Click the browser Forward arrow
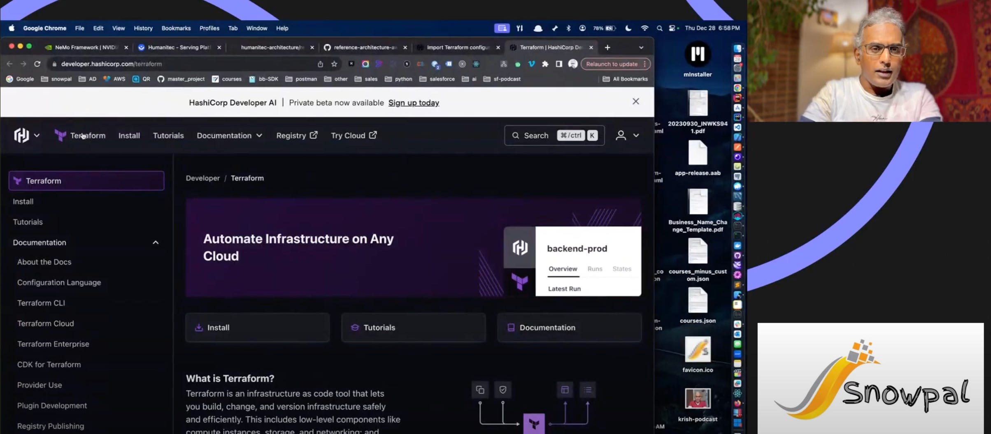 pos(23,64)
